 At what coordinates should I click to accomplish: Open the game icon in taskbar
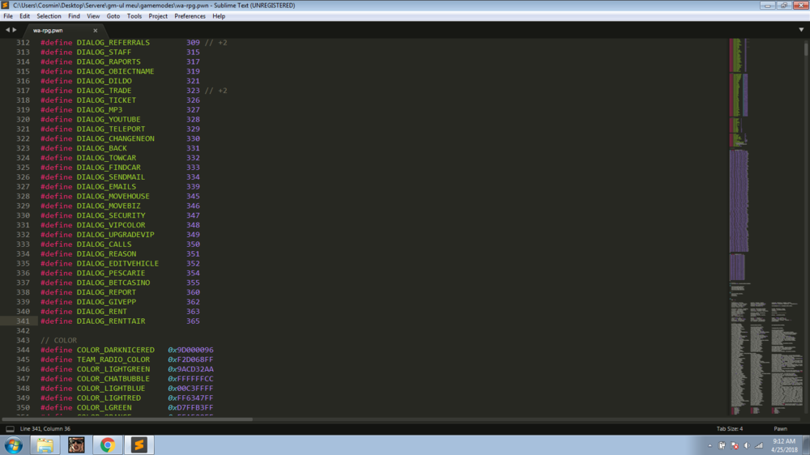click(76, 444)
